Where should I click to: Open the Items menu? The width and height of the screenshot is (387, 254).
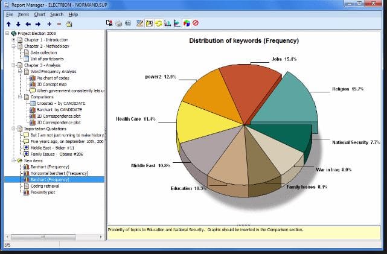24,14
